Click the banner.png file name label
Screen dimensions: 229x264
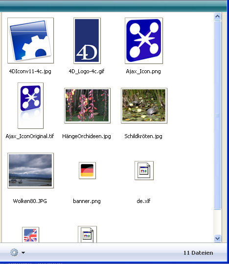pyautogui.click(x=87, y=201)
